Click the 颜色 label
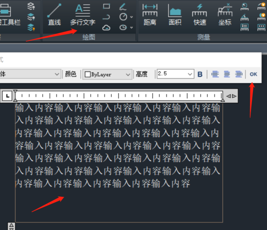Image resolution: width=267 pixels, height=230 pixels. (71, 74)
